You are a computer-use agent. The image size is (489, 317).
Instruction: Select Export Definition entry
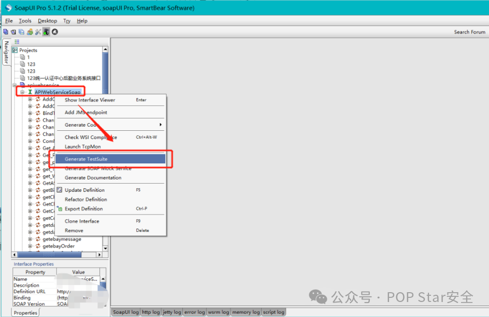(110, 208)
